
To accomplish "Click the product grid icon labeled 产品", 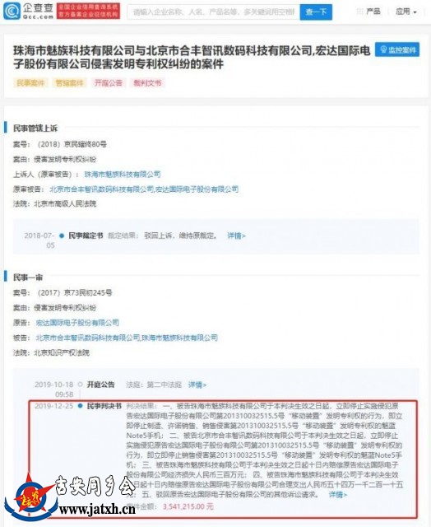I will [x=359, y=12].
